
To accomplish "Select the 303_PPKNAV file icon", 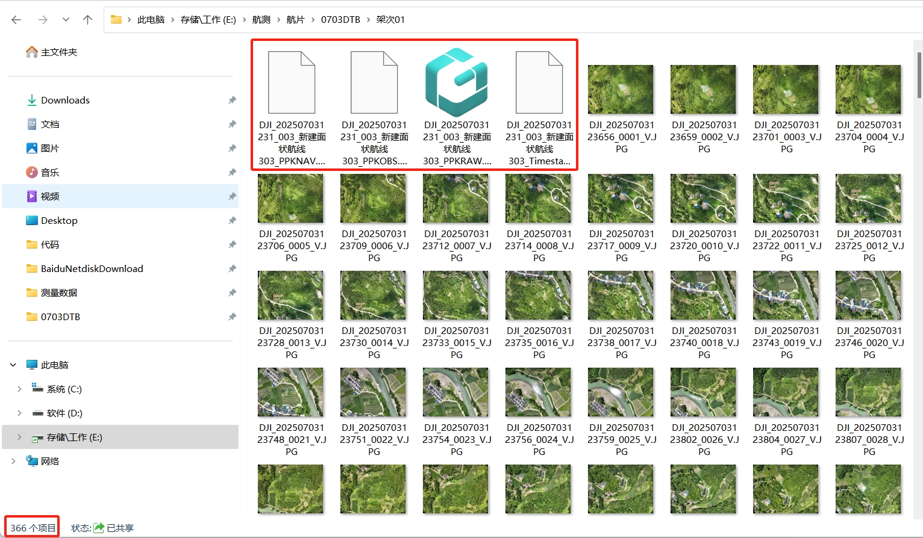I will coord(292,82).
